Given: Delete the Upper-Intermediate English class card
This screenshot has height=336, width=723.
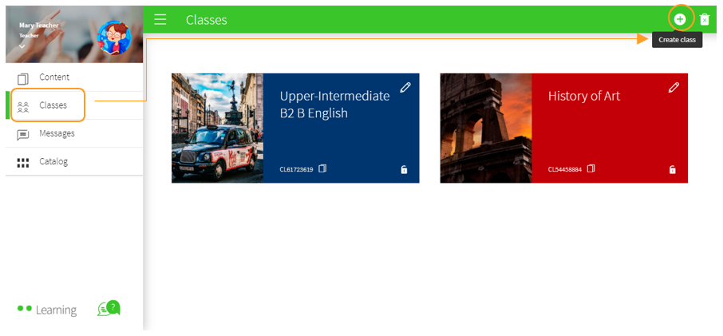Looking at the screenshot, I should click(x=404, y=170).
